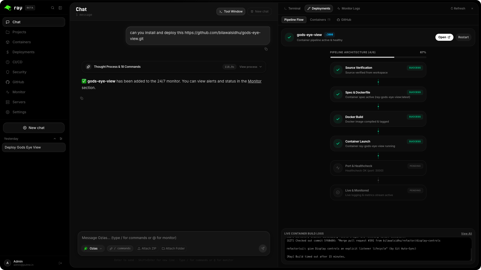Click New chat in chat header

coord(260,11)
